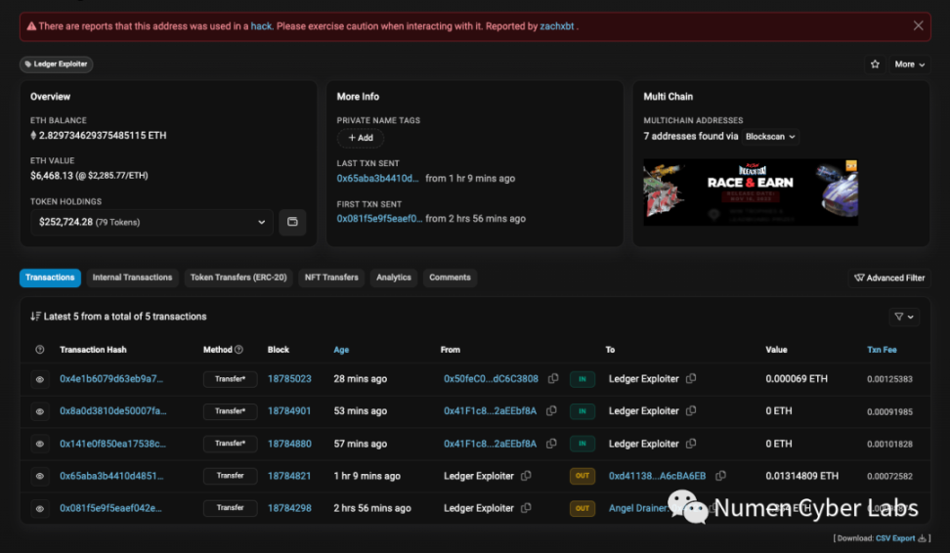Viewport: 950px width, 553px height.
Task: Open the Advanced Filter
Action: point(888,278)
